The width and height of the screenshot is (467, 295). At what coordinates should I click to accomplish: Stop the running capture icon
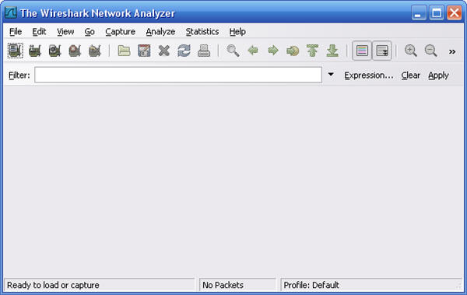point(75,51)
